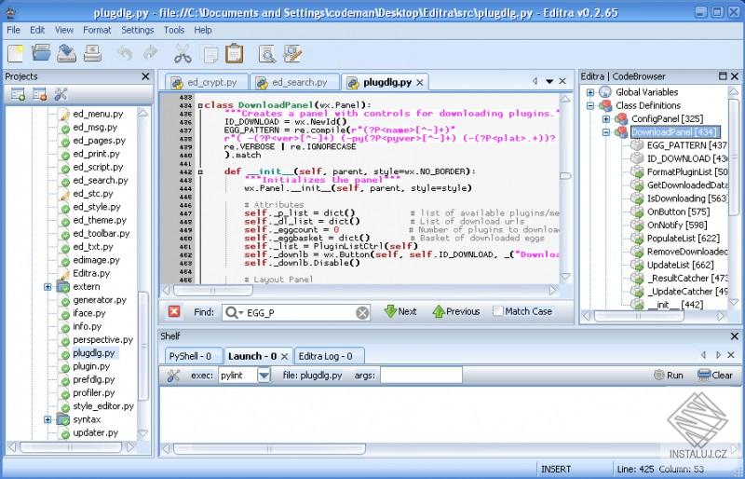Screen dimensions: 745x479
Task: Open the File menu
Action: click(13, 30)
